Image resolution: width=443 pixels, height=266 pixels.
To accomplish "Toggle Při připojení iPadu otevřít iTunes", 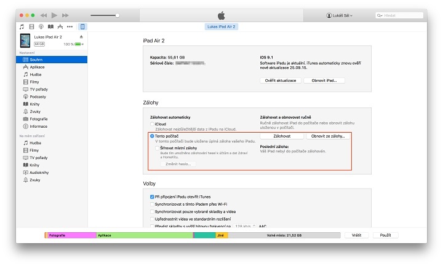I will coord(152,197).
